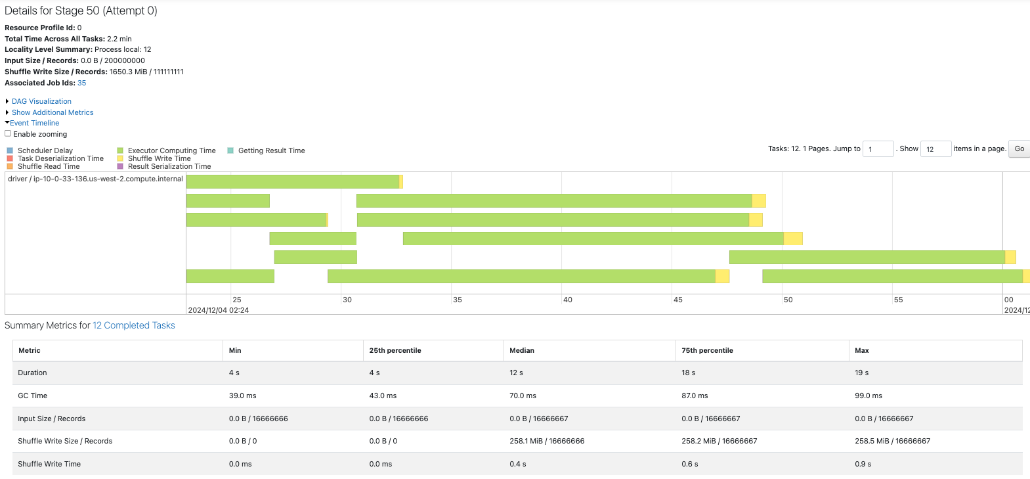1030x479 pixels.
Task: Collapse the Event Timeline section
Action: tap(34, 123)
